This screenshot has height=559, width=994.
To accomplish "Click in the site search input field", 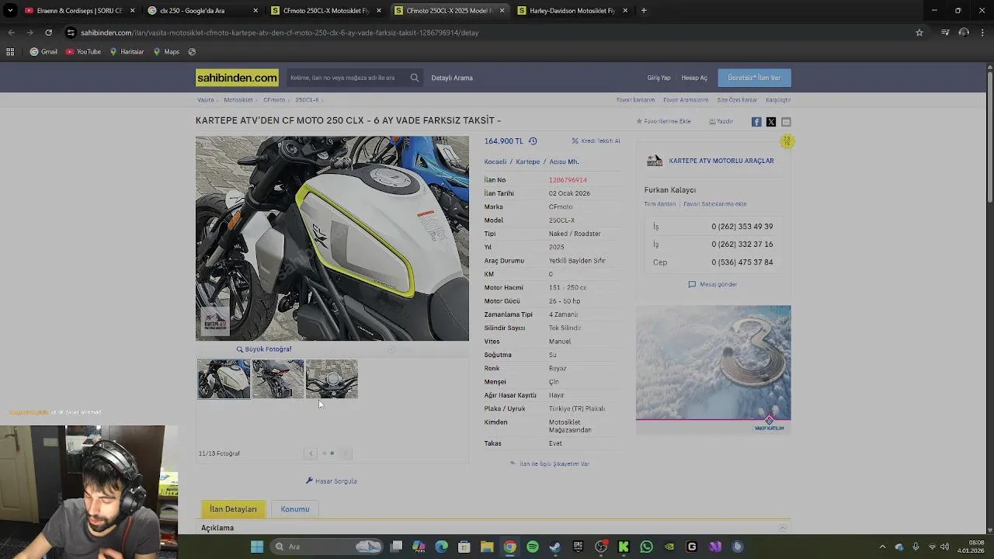I will click(346, 78).
